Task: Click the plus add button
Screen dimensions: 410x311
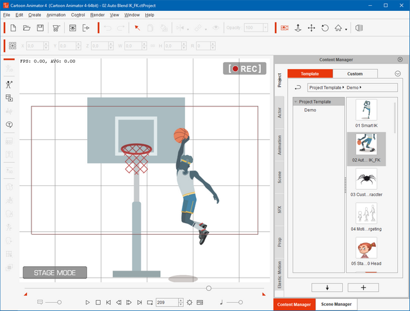Action: [x=363, y=287]
